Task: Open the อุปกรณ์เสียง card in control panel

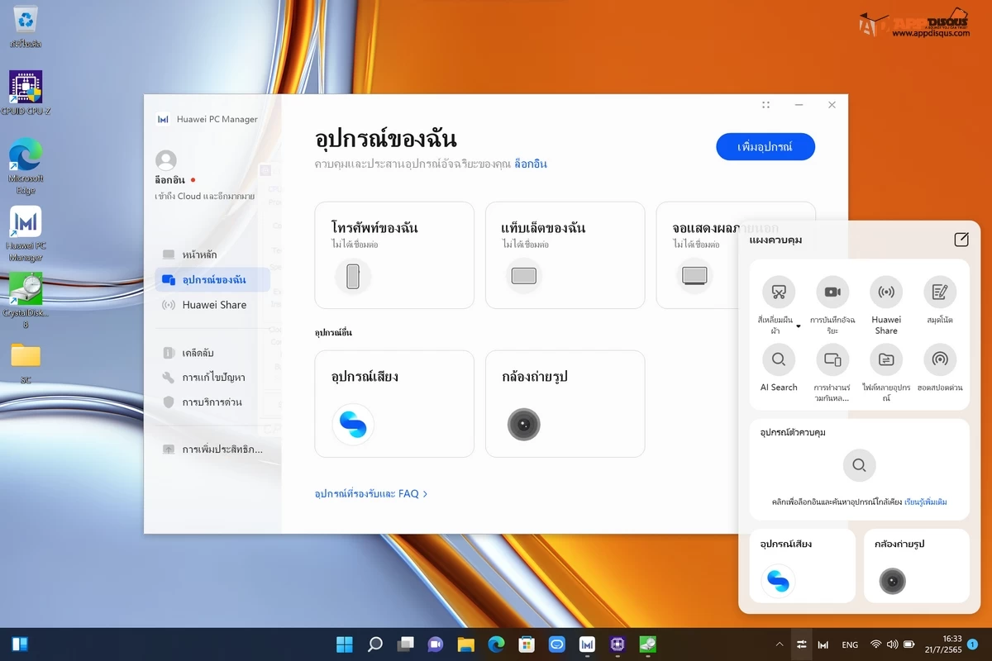Action: point(803,566)
